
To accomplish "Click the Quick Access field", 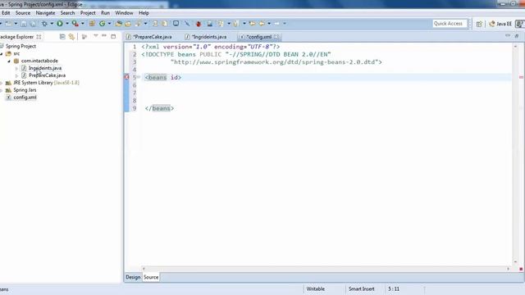I will (449, 24).
